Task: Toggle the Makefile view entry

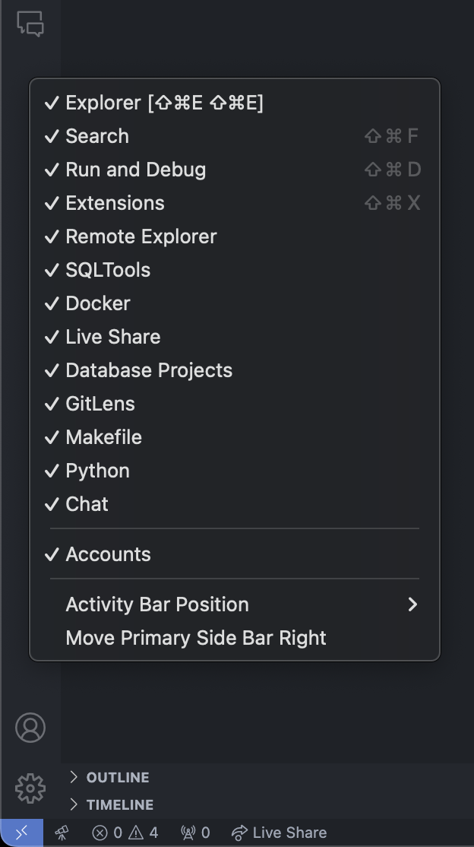Action: pyautogui.click(x=235, y=437)
